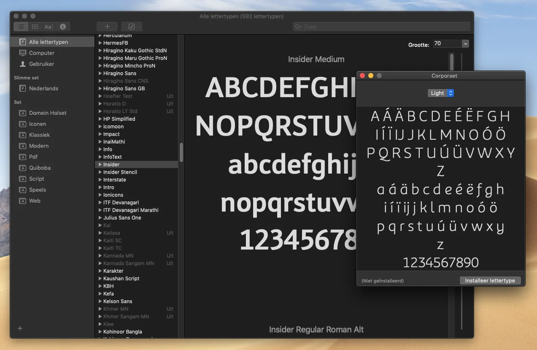Click the Alle lettertypen font book icon
537x350 pixels.
22,42
